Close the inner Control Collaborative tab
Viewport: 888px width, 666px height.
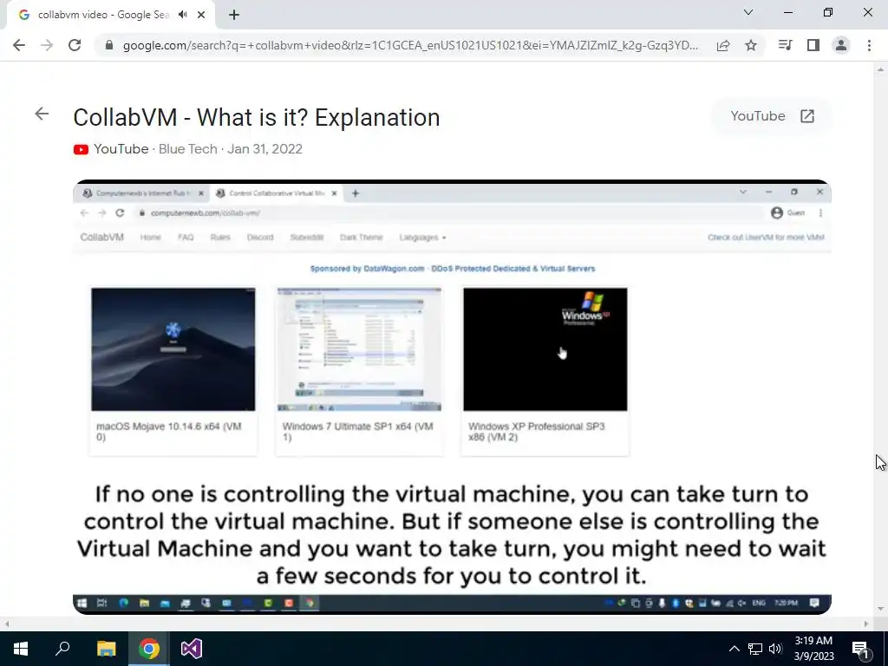334,193
